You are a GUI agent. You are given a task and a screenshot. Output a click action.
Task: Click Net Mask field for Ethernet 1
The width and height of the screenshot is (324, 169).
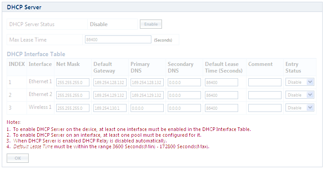73,82
